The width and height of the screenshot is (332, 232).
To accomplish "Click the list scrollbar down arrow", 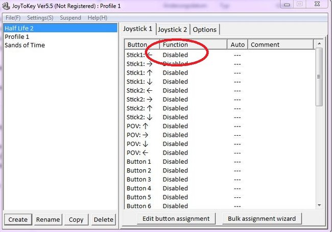I will (319, 205).
